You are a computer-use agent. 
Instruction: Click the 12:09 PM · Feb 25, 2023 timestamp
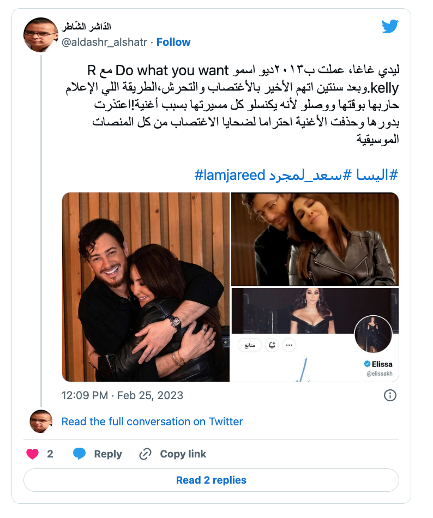[x=122, y=395]
